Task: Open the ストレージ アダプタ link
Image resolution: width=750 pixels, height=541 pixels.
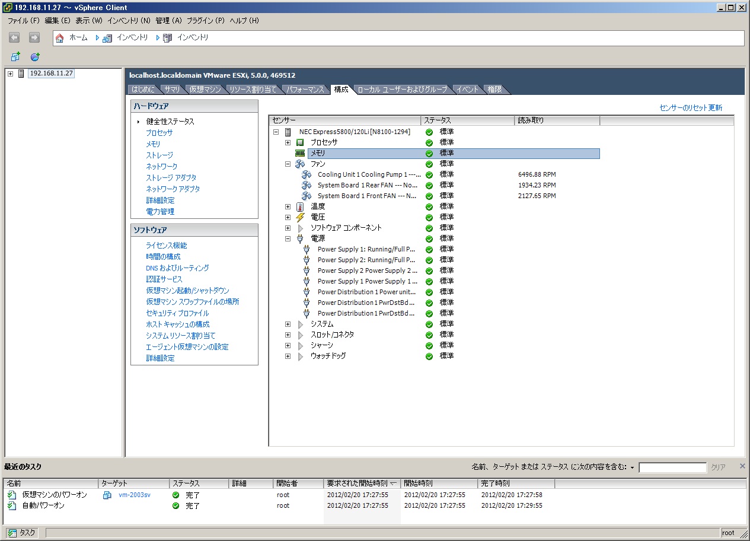Action: (171, 178)
